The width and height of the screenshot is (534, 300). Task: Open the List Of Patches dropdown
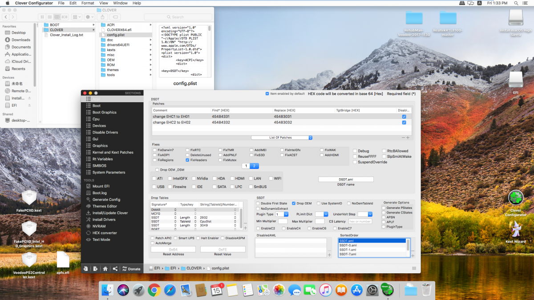click(282, 138)
